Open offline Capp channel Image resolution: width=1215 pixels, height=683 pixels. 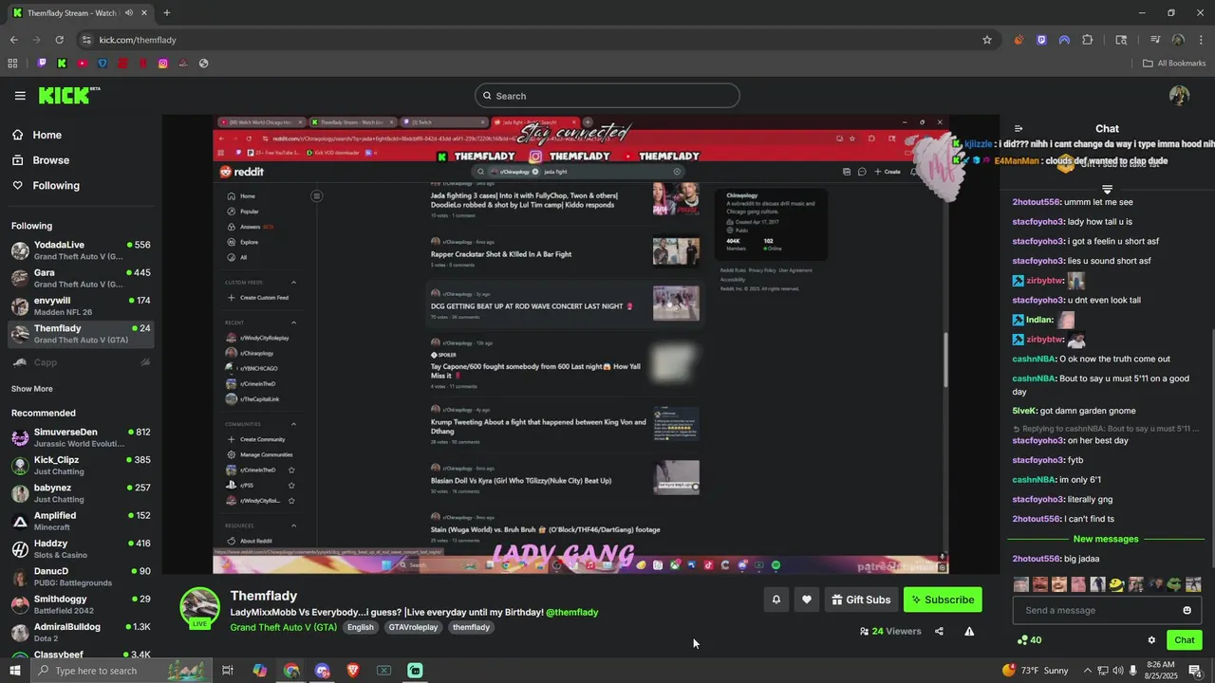tap(81, 362)
